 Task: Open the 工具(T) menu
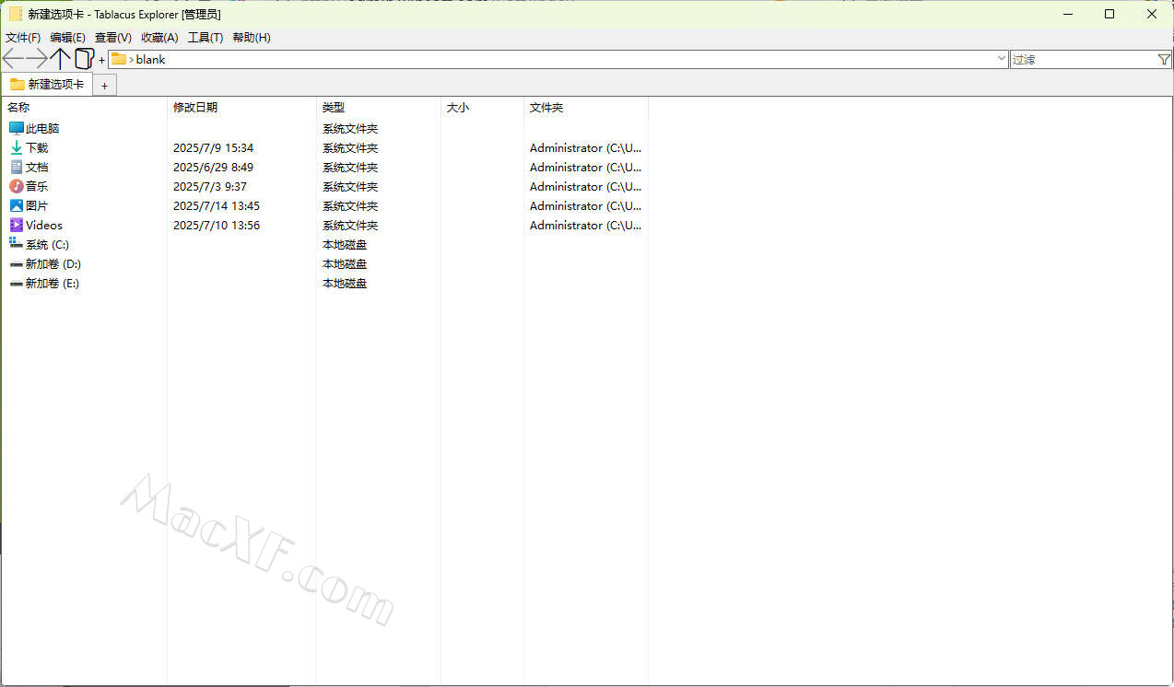(205, 38)
